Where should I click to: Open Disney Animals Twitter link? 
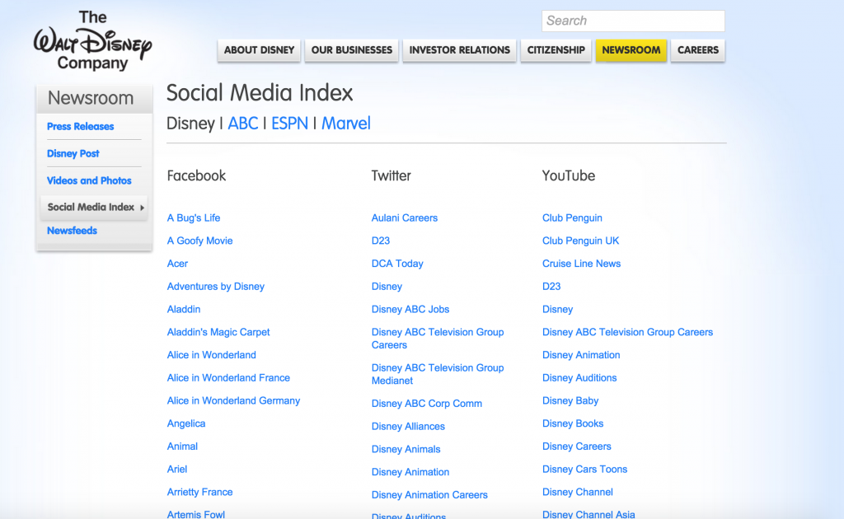[406, 449]
